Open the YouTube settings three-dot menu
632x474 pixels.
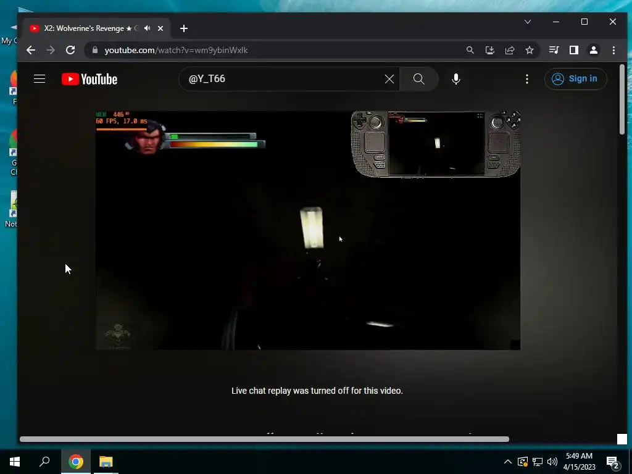527,79
